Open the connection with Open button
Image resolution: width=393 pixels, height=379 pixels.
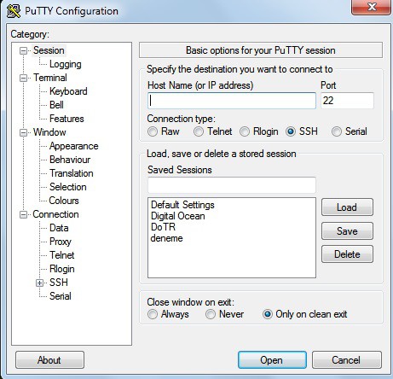(272, 360)
